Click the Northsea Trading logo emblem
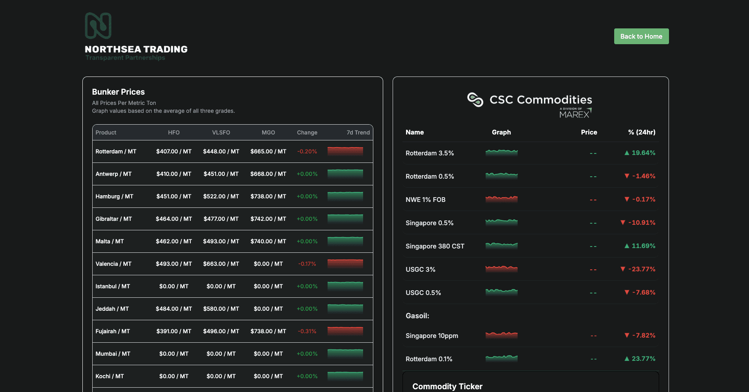This screenshot has height=392, width=749. tap(98, 26)
